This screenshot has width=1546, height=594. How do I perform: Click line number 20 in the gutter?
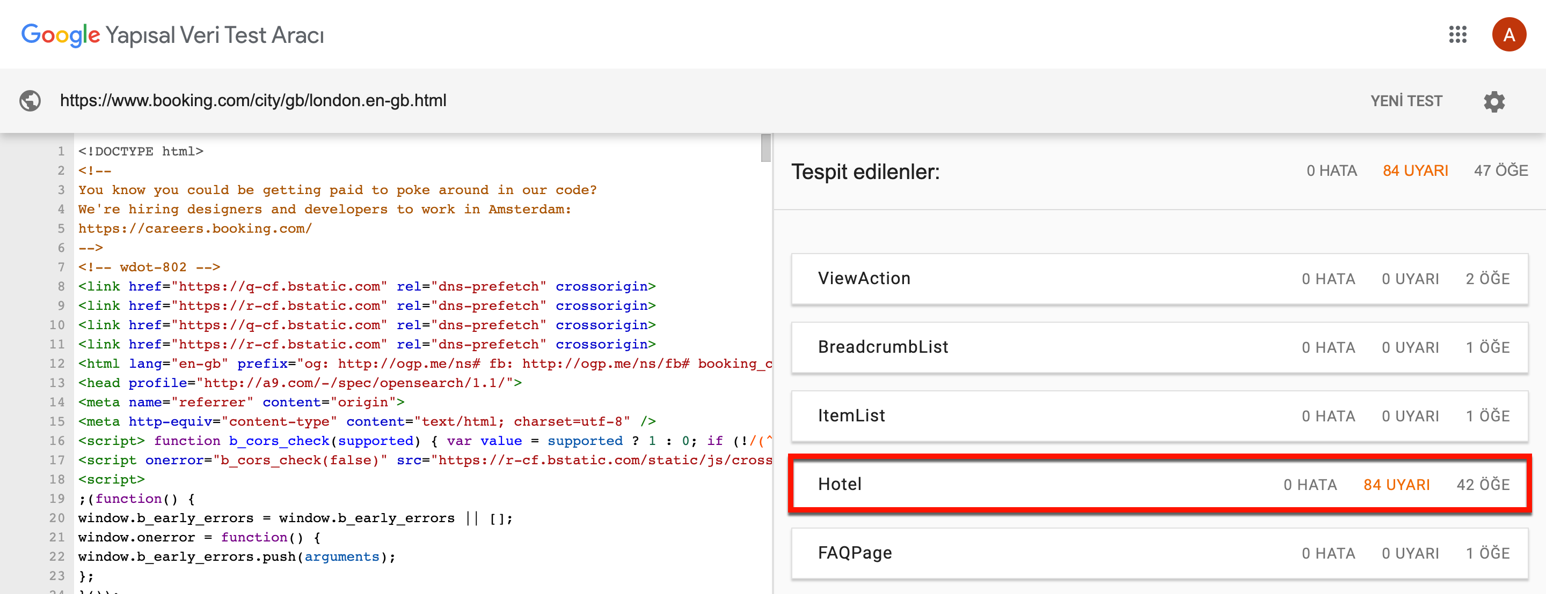[x=57, y=518]
